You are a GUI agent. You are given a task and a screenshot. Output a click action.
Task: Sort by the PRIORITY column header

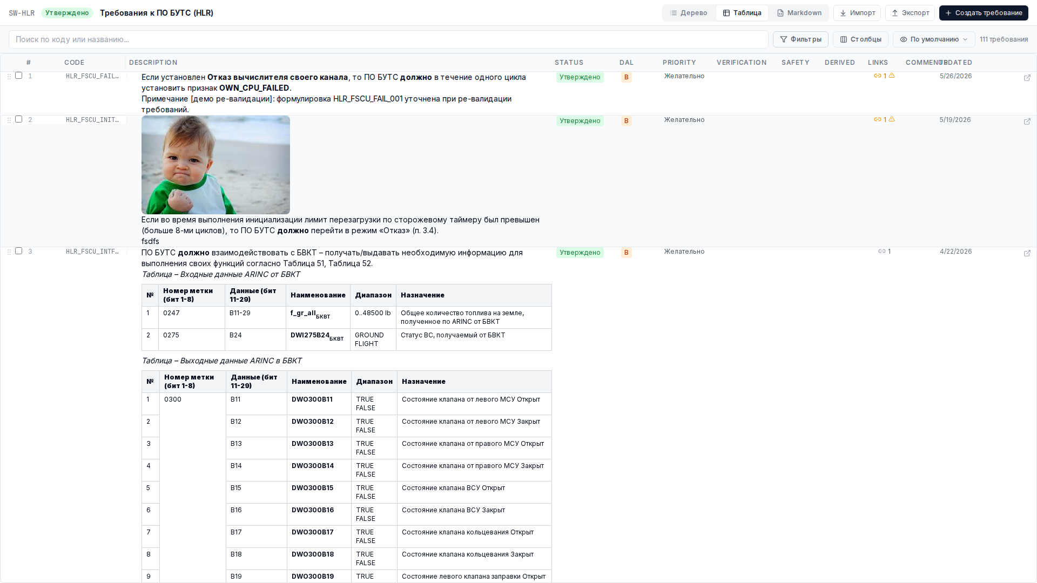pos(679,63)
